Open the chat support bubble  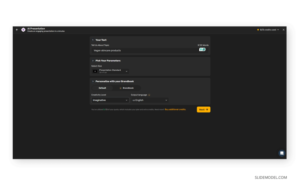[281, 153]
